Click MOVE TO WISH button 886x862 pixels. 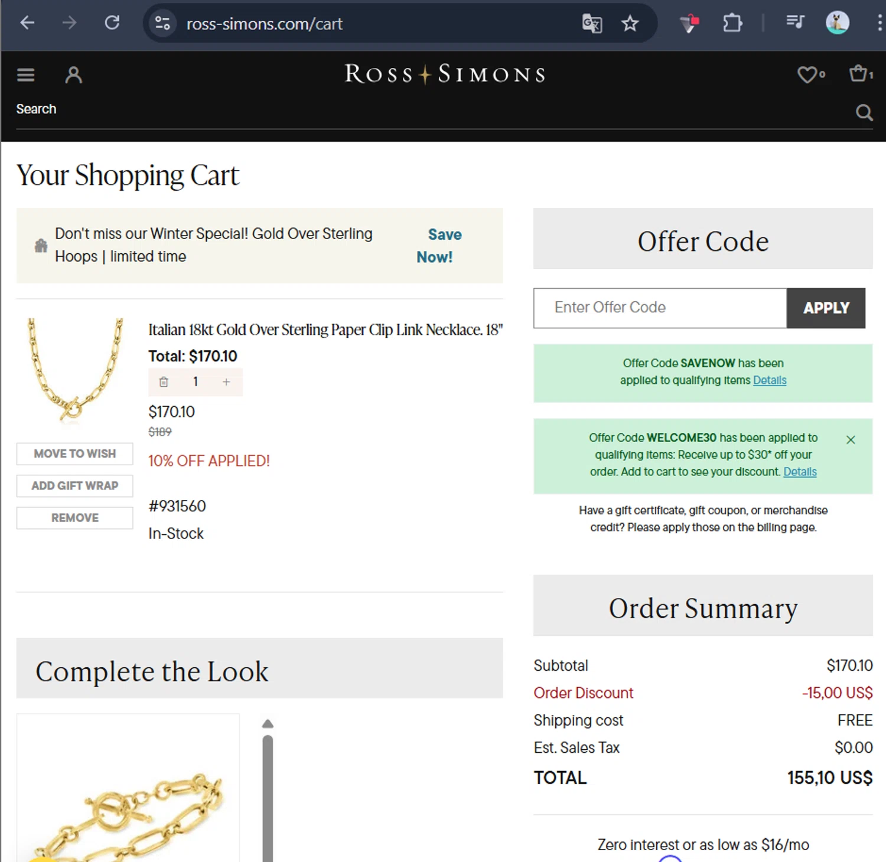[x=75, y=453]
